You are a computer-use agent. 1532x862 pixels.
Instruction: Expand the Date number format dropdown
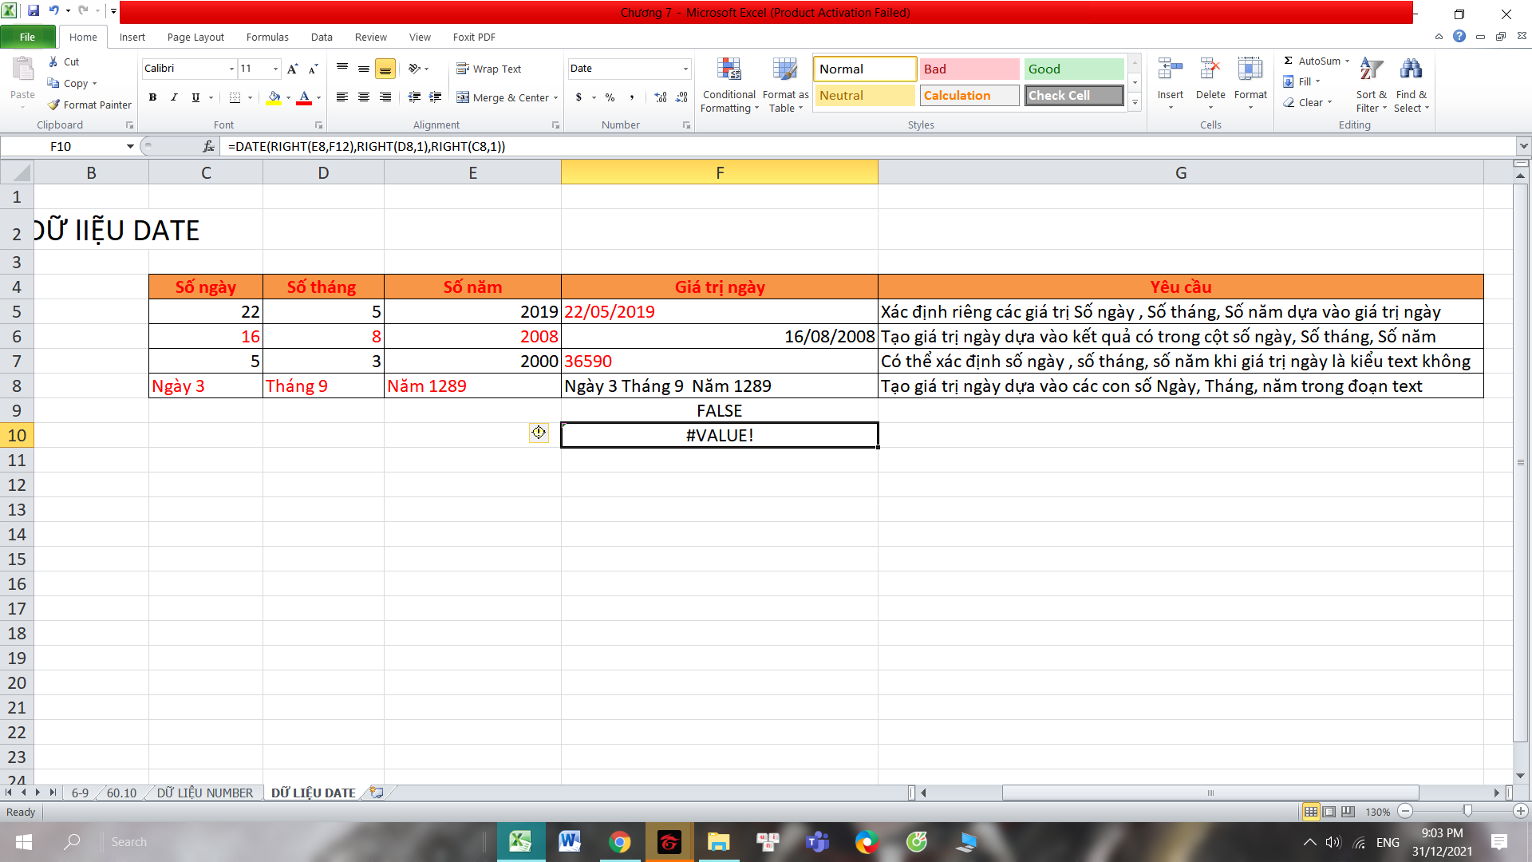(685, 69)
